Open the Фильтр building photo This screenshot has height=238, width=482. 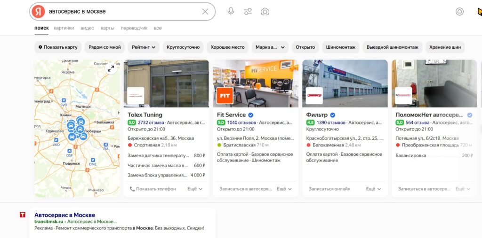345,84
